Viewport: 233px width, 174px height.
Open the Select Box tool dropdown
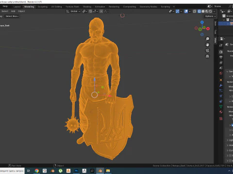coord(12,16)
